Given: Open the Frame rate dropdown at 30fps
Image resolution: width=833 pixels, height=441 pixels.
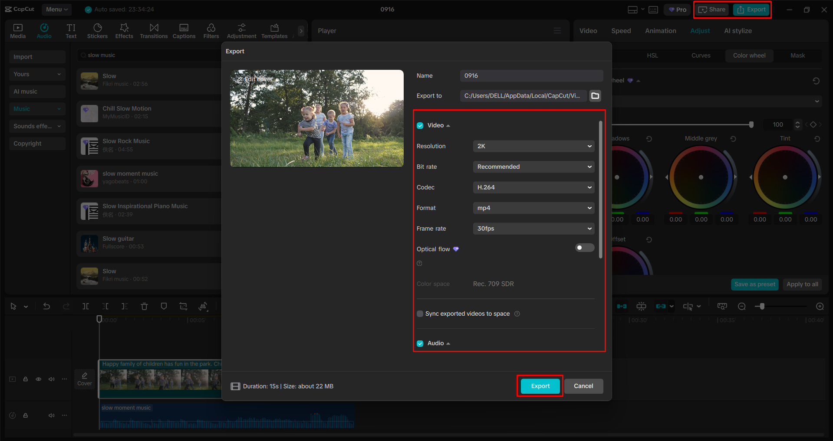Looking at the screenshot, I should click(x=533, y=229).
